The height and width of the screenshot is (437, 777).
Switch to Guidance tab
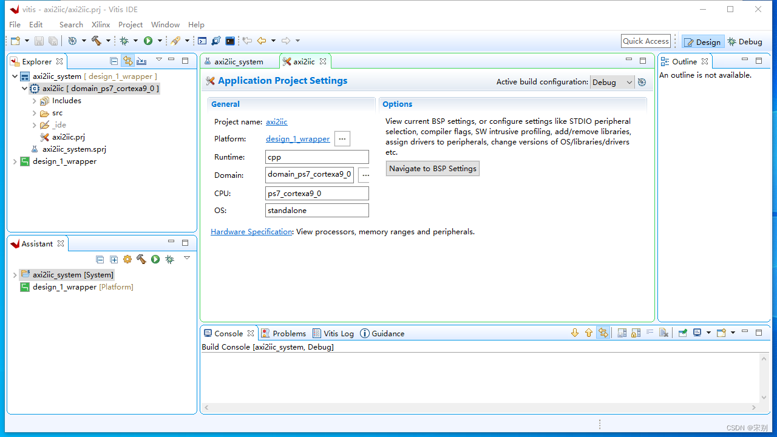pos(382,333)
